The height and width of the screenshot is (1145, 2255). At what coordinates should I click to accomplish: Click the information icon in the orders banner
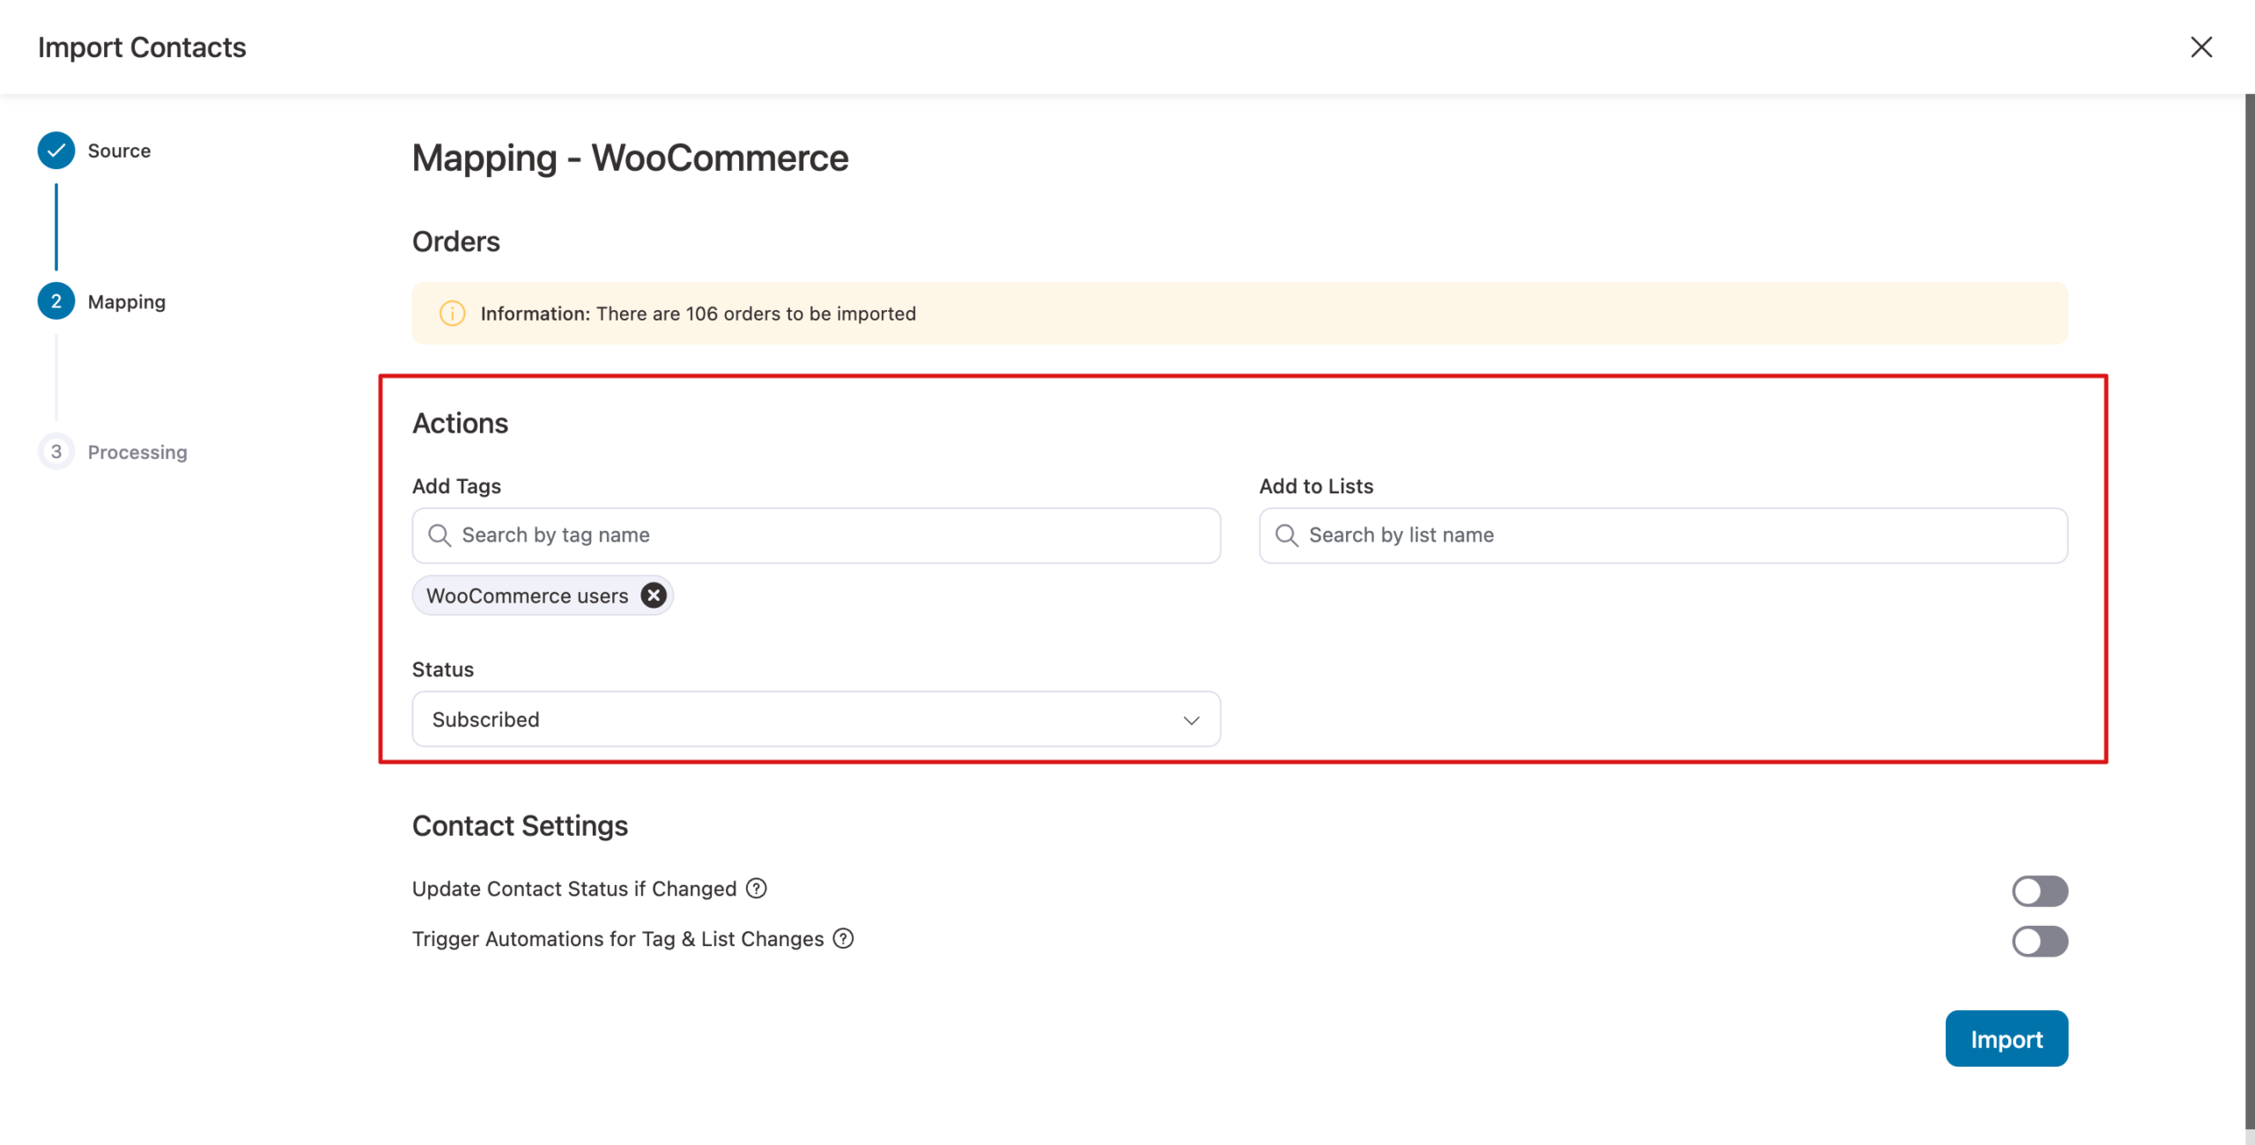pos(452,314)
